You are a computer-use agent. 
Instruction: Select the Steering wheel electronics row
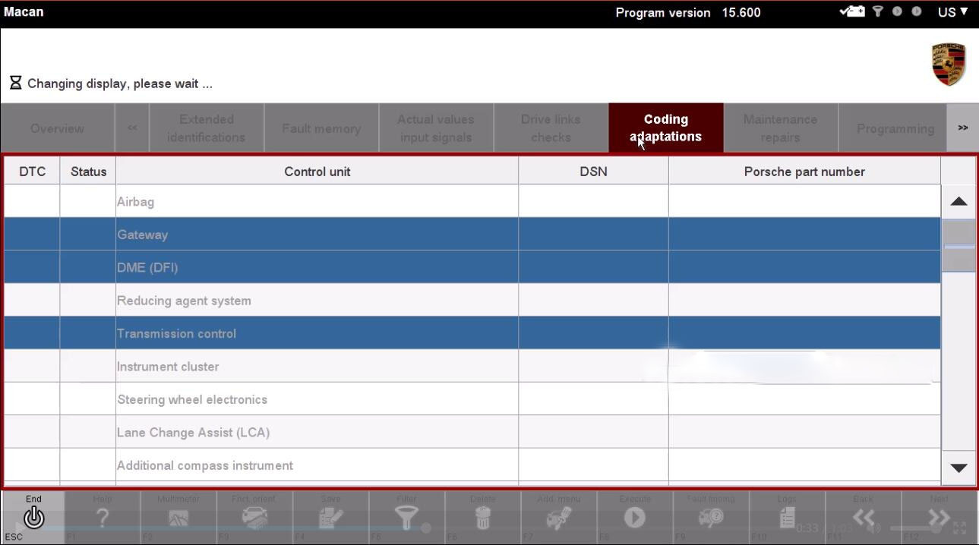pyautogui.click(x=472, y=399)
